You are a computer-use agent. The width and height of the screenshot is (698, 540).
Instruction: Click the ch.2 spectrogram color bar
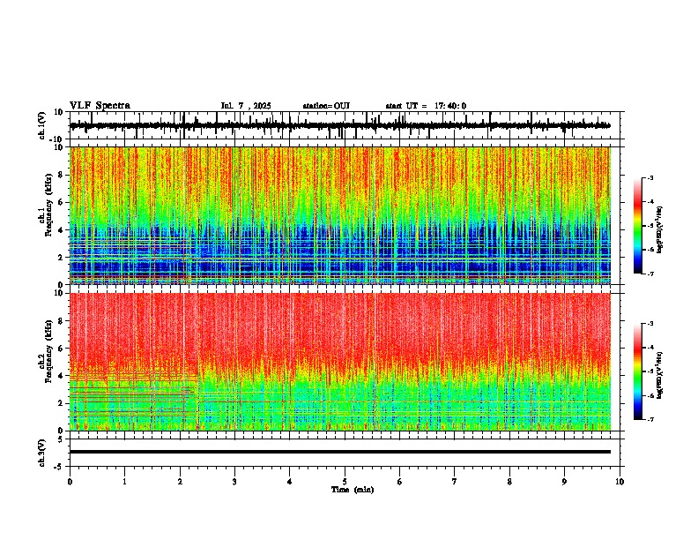(x=637, y=371)
